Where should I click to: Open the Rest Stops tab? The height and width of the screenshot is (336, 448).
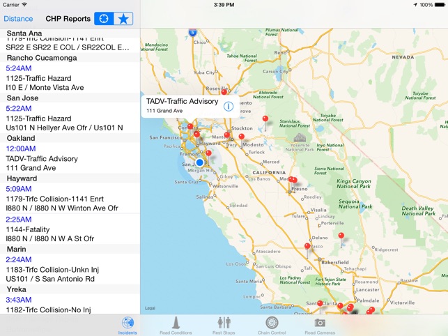[x=224, y=326]
